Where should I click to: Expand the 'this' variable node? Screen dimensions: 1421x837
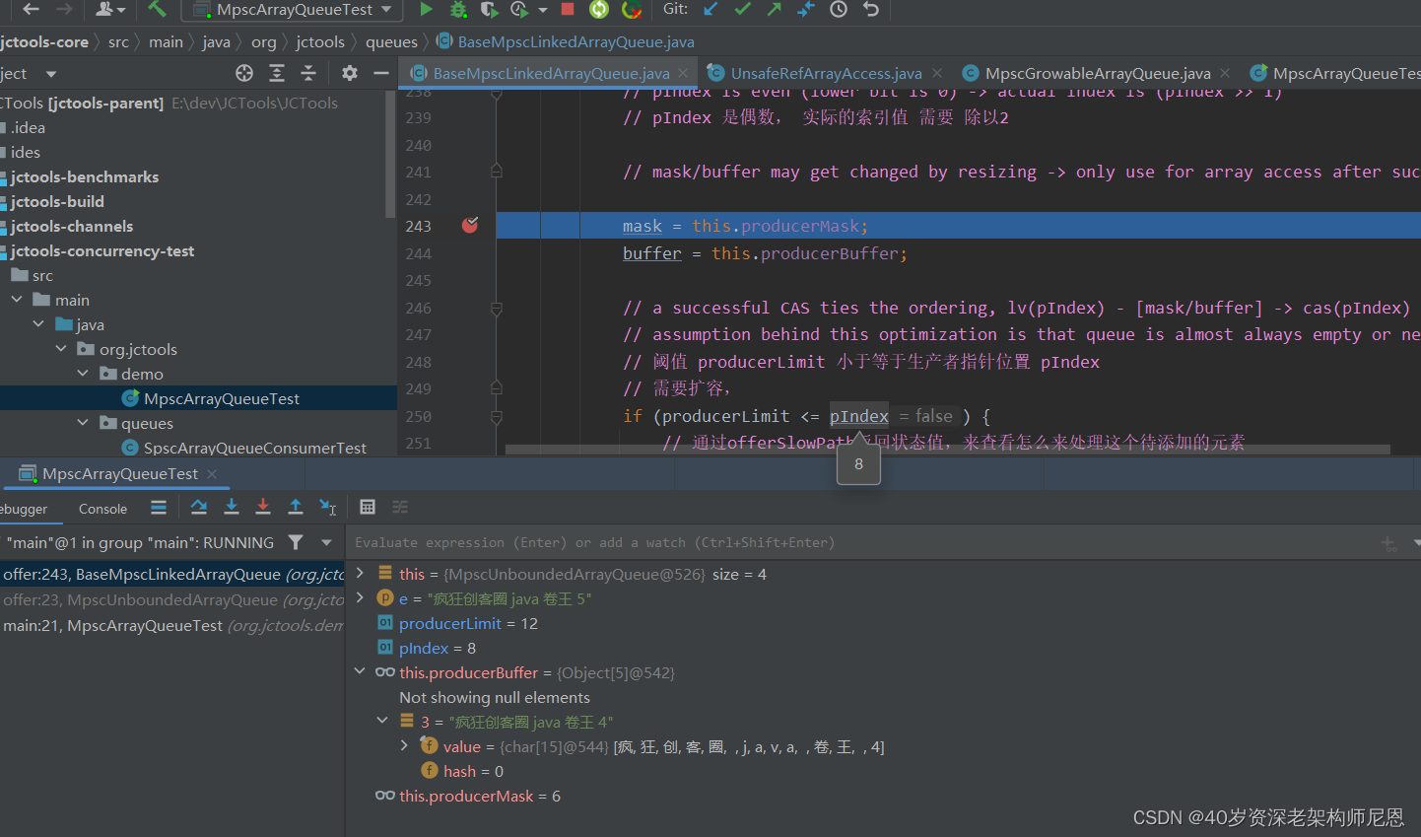(361, 574)
